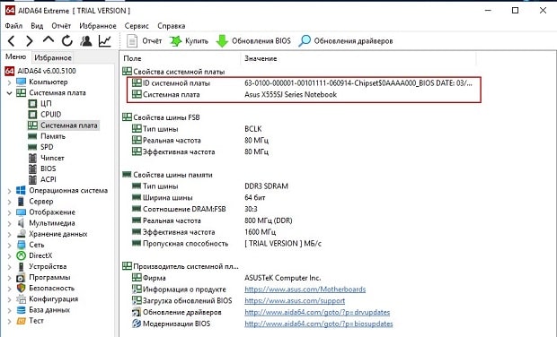Click the Мультимедиа speaker icon
The width and height of the screenshot is (557, 337).
point(22,223)
